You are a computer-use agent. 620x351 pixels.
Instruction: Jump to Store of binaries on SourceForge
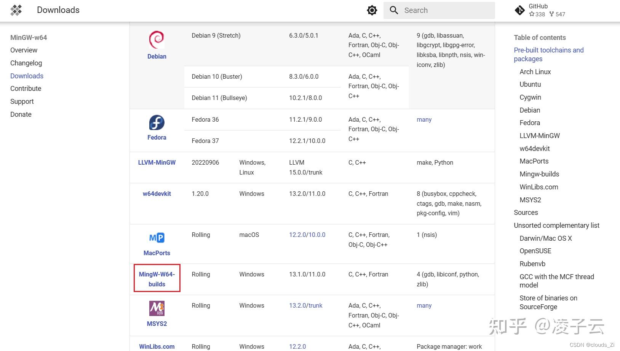(548, 302)
